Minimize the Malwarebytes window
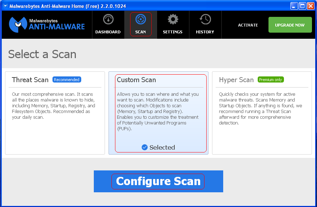Image resolution: width=317 pixels, height=207 pixels. pyautogui.click(x=294, y=6)
